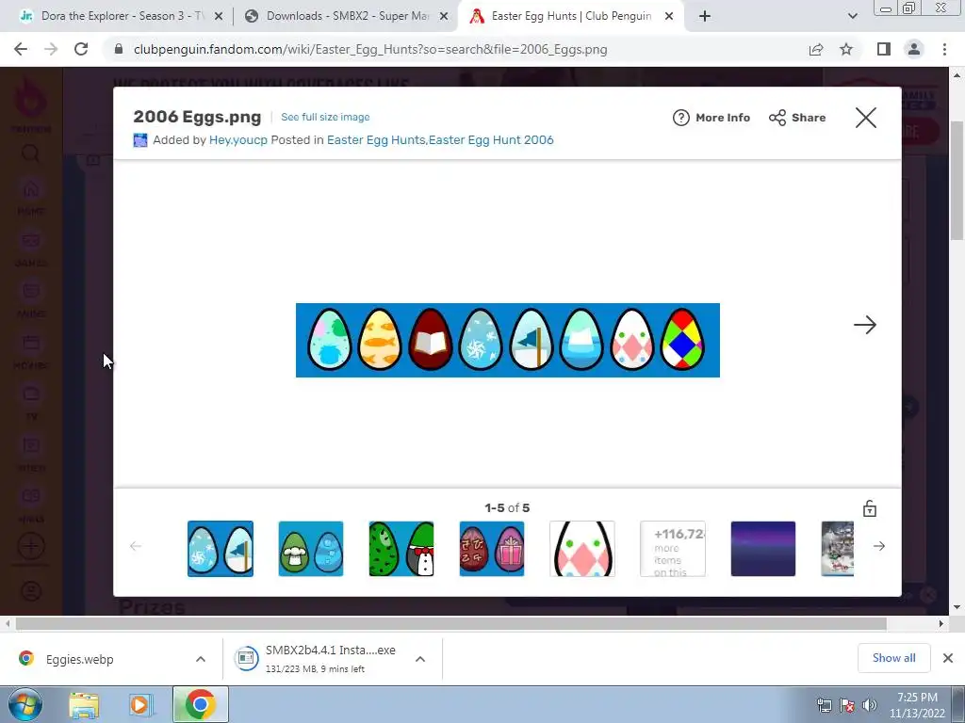This screenshot has height=723, width=965.
Task: Select the Easter Egg Hunts Club Penguin tab
Action: [569, 16]
